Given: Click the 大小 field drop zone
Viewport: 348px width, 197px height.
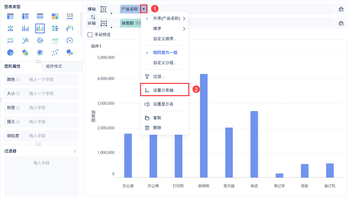Looking at the screenshot, I should click(x=41, y=94).
